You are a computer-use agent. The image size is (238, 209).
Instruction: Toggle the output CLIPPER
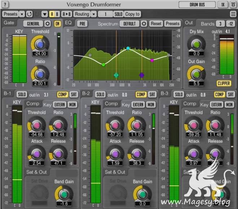click(224, 83)
